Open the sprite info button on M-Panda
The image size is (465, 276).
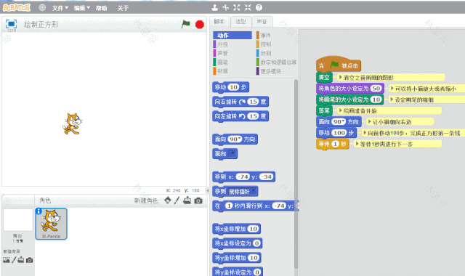(x=39, y=211)
